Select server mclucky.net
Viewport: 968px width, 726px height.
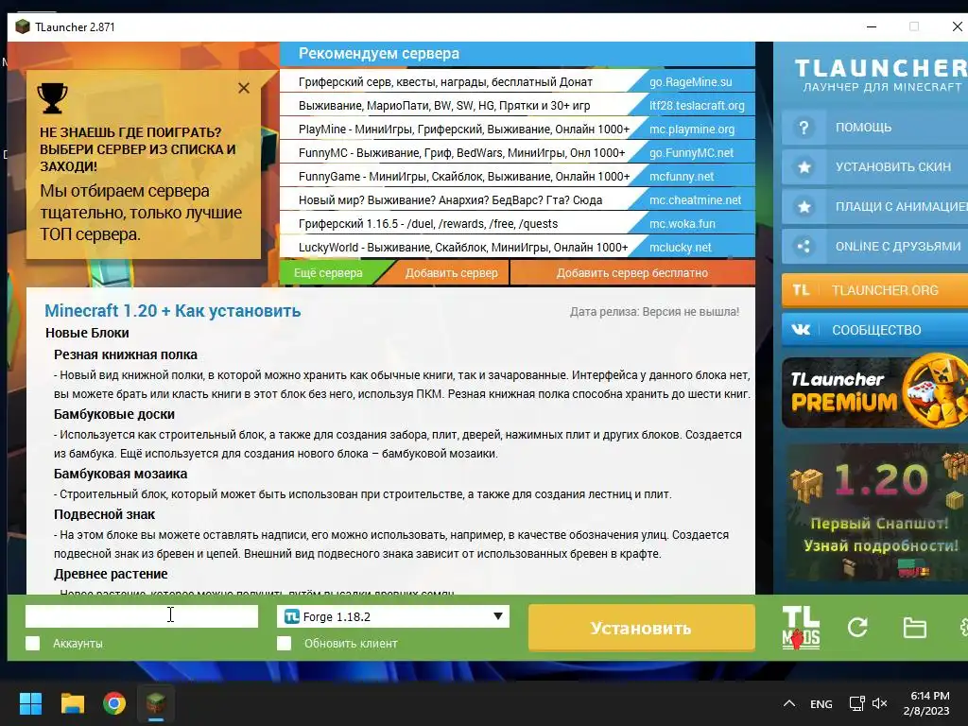click(x=681, y=248)
